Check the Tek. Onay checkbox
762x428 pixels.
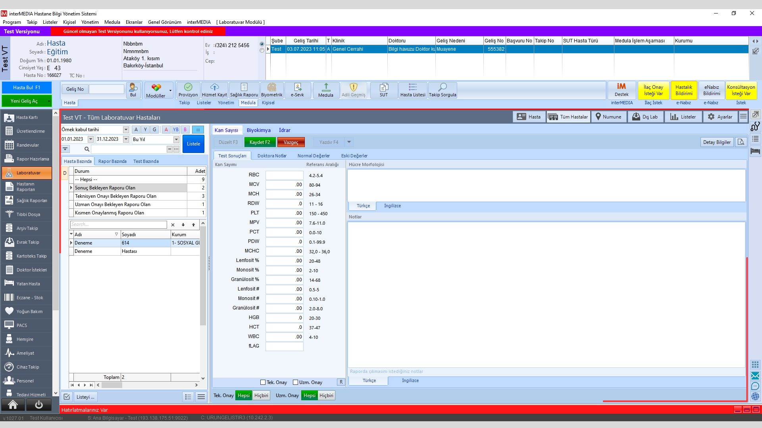click(263, 382)
